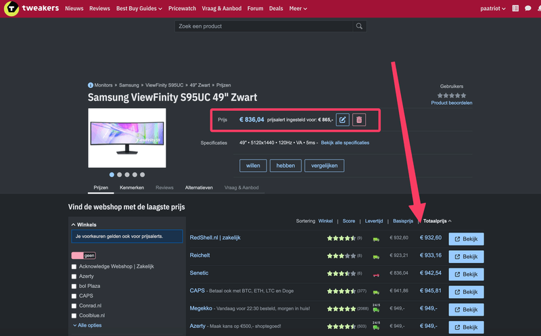Viewport: 541px width, 336px height.
Task: Sort by Totaalprijs column
Action: tap(437, 221)
